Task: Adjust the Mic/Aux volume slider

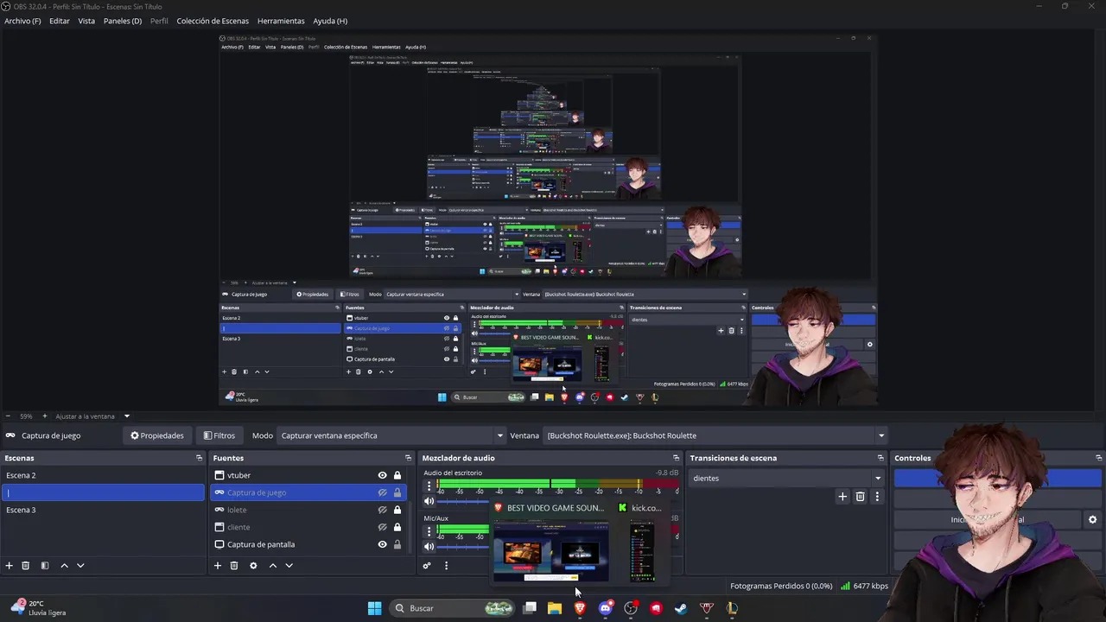Action: click(465, 546)
